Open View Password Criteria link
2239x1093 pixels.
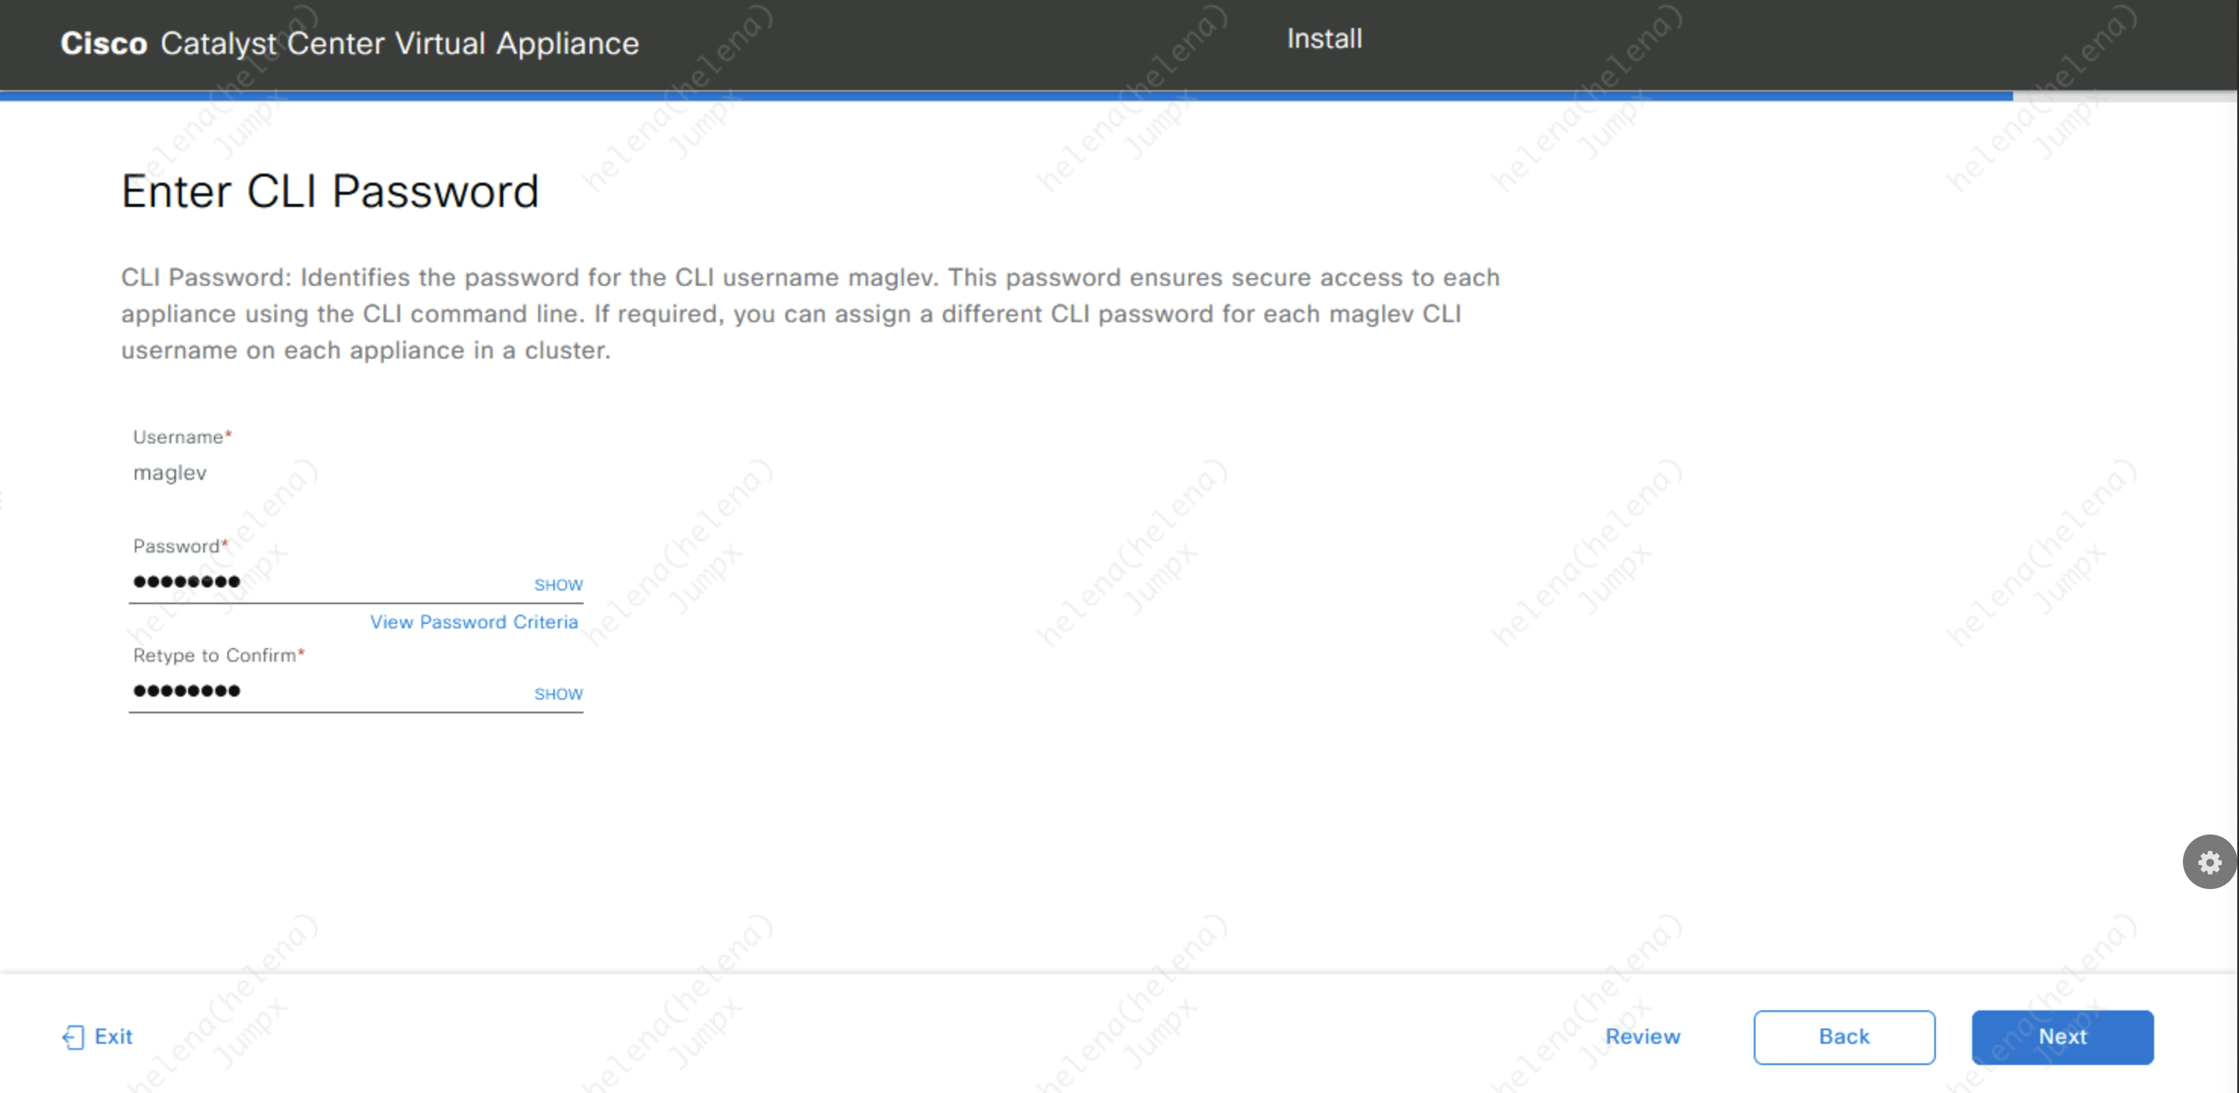click(x=474, y=622)
